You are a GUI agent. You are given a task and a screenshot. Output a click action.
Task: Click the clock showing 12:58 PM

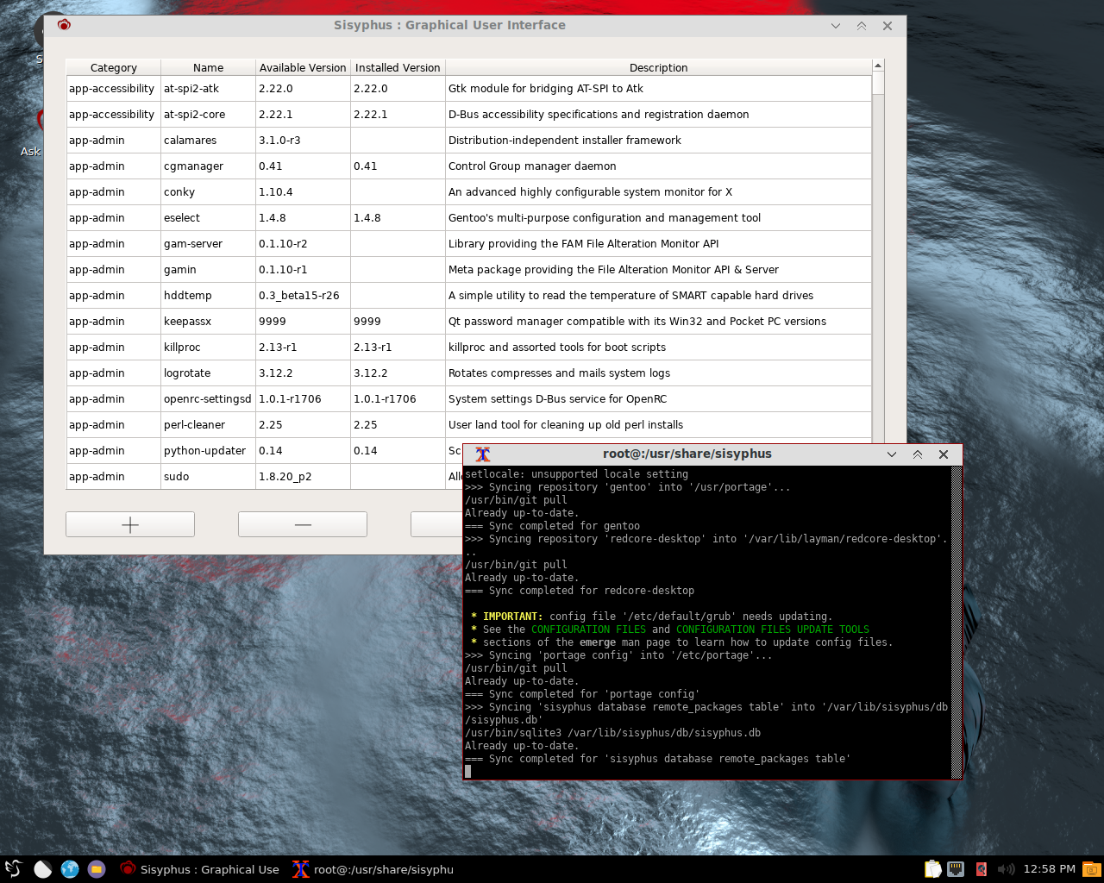click(1049, 868)
